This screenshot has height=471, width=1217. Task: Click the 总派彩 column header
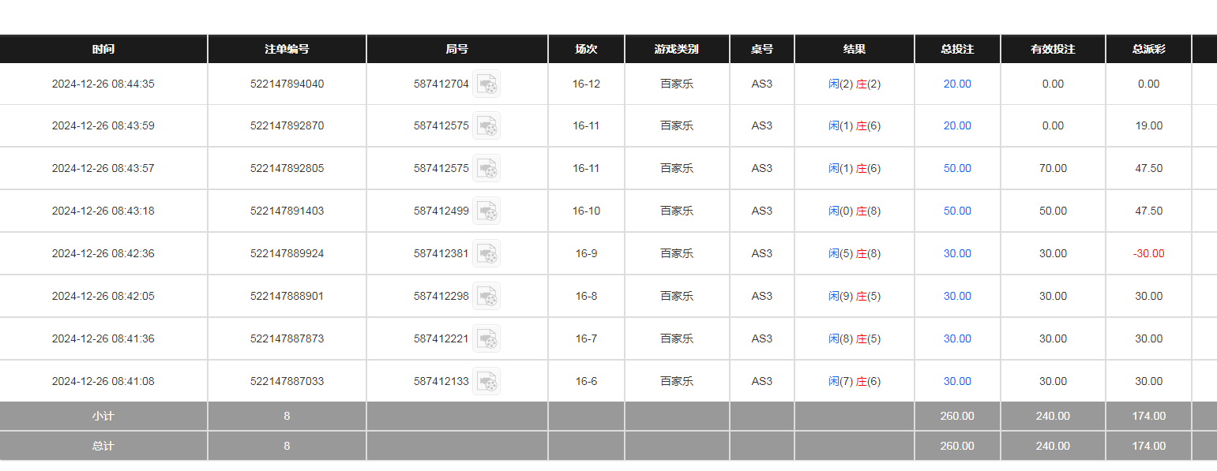[1148, 49]
